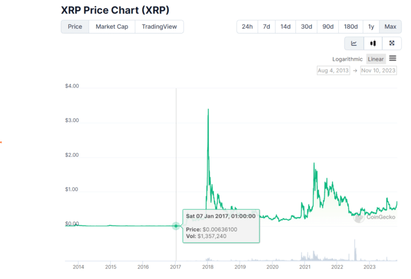Choose the 14d time range

coord(285,27)
